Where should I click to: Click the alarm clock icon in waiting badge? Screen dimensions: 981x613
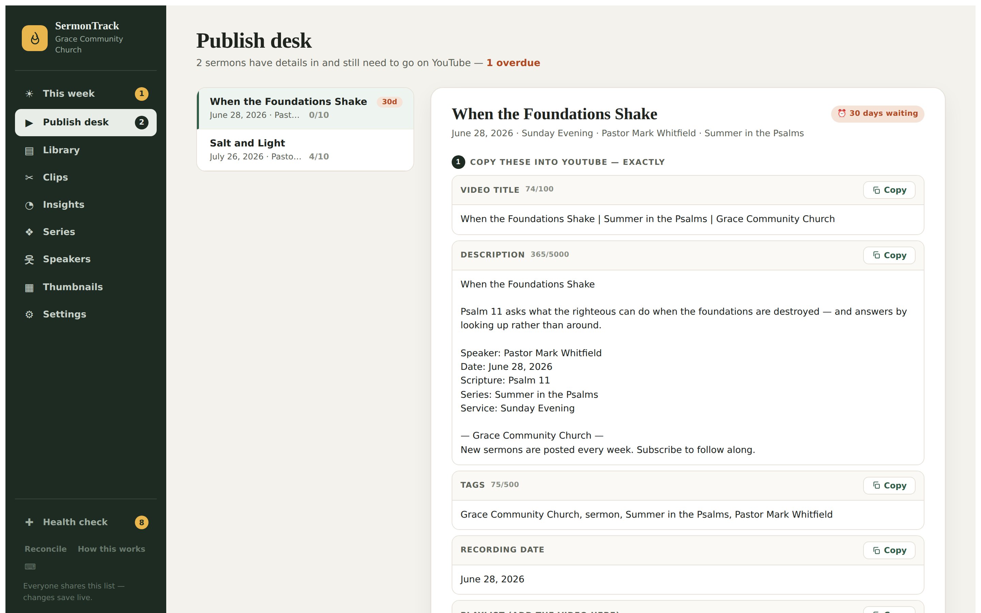pos(842,113)
